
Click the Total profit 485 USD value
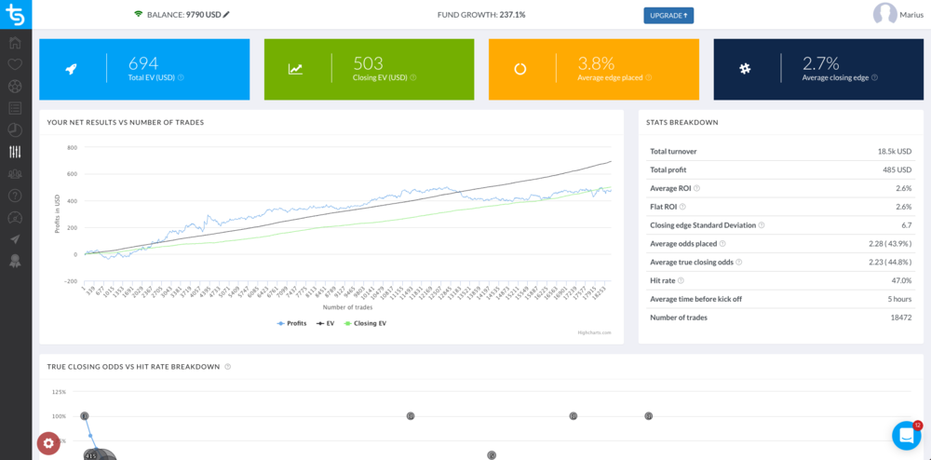pos(897,169)
